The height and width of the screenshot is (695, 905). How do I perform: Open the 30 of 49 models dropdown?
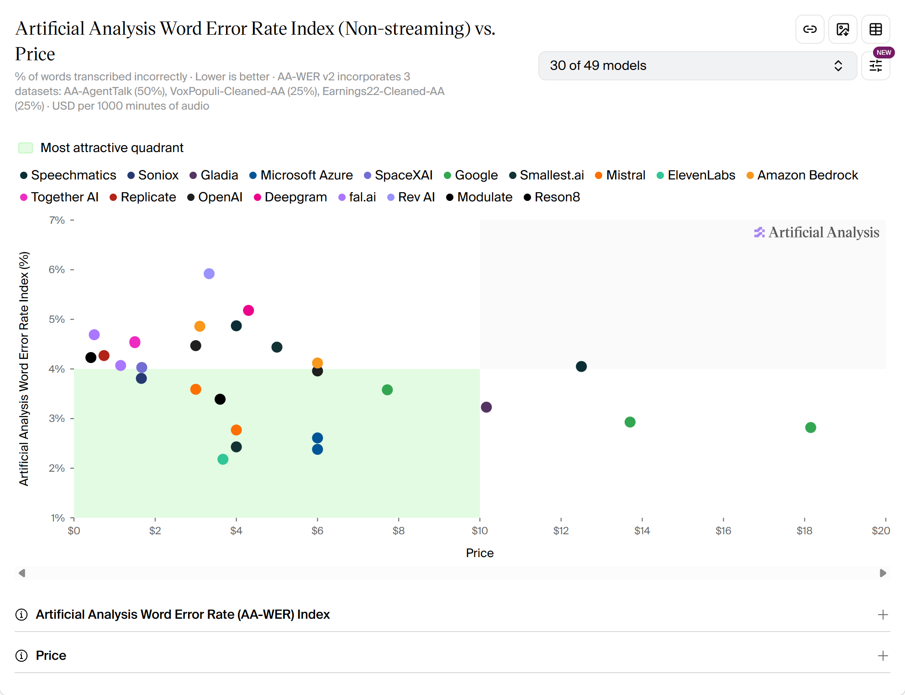point(697,66)
